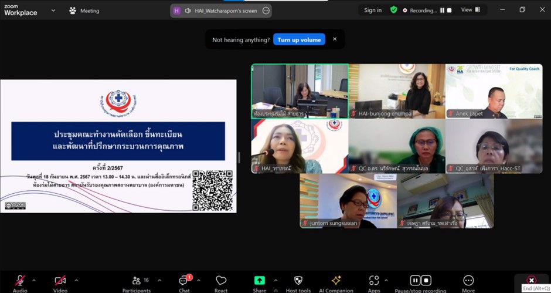The height and width of the screenshot is (293, 551).
Task: Click the muted mic icon on Anek Lapet
Action: coord(451,114)
